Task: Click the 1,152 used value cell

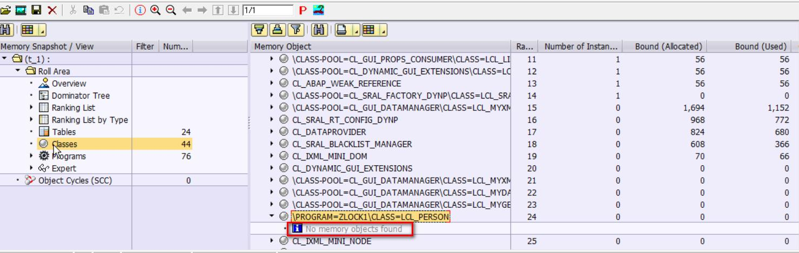Action: click(778, 108)
